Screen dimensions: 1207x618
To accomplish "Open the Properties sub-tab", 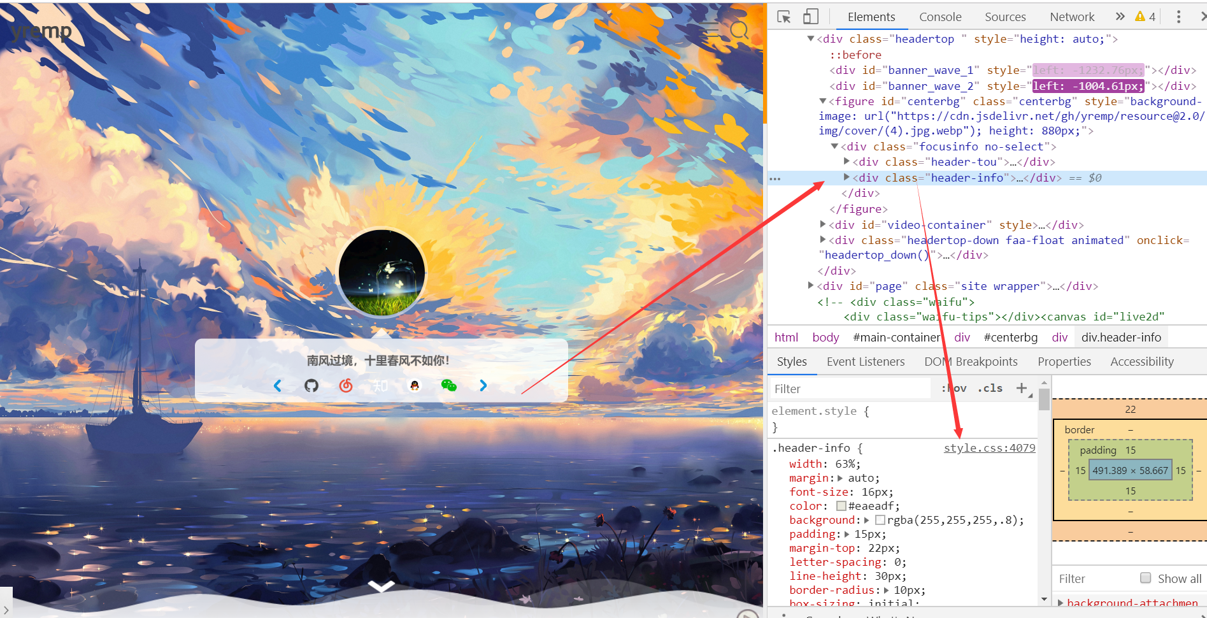I will (1064, 362).
